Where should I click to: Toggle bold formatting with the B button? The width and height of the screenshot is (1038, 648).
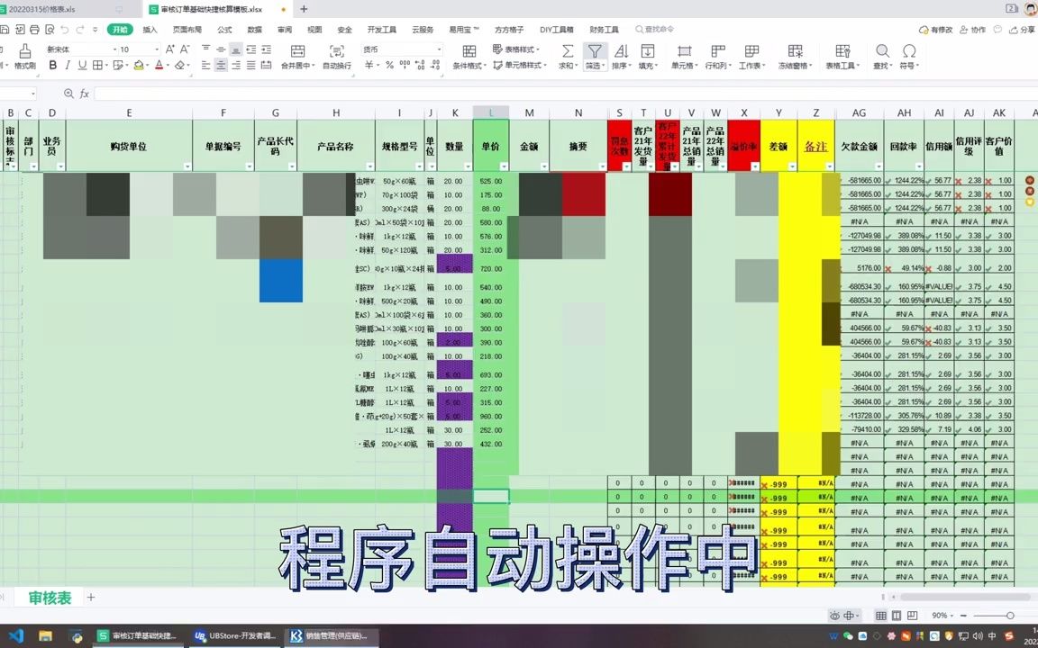click(53, 65)
